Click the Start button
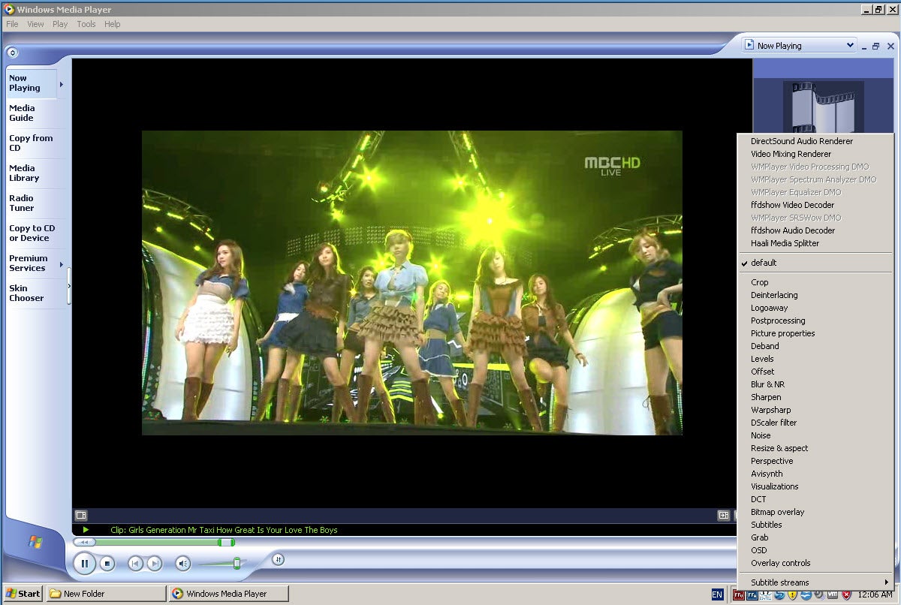The height and width of the screenshot is (605, 901). coord(23,594)
